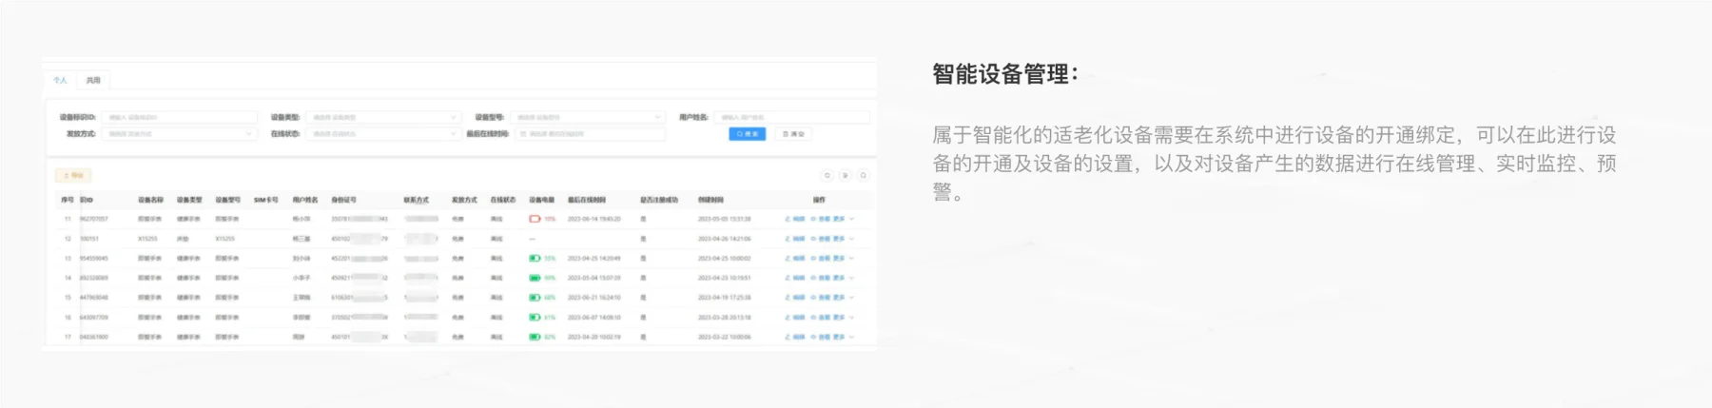Expand 更多 options for row 17

point(845,337)
